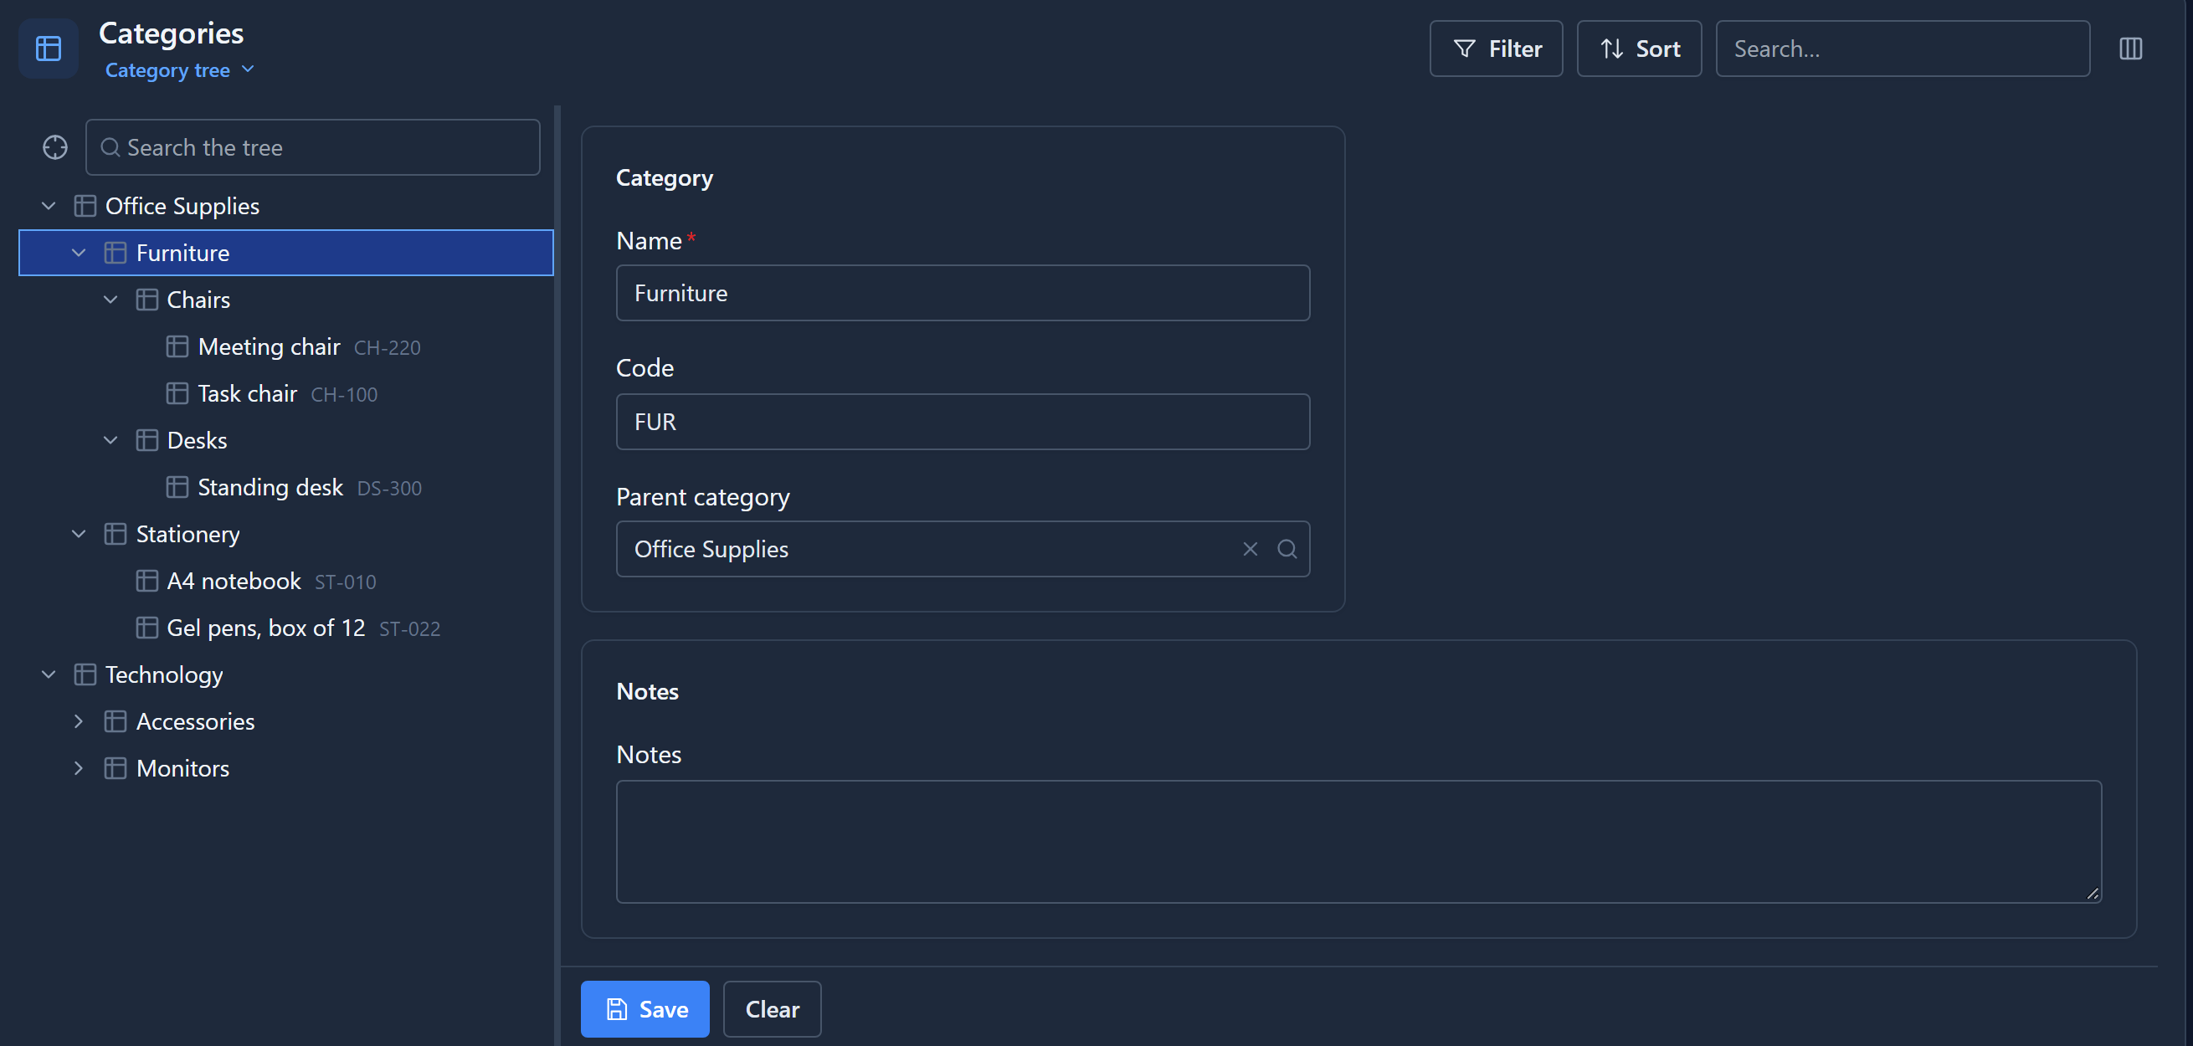Click the table icon beside Technology
2193x1046 pixels.
click(85, 675)
